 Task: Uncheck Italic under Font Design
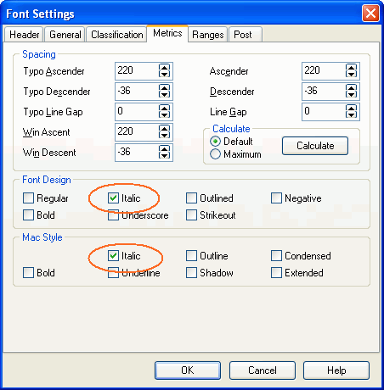(x=113, y=198)
